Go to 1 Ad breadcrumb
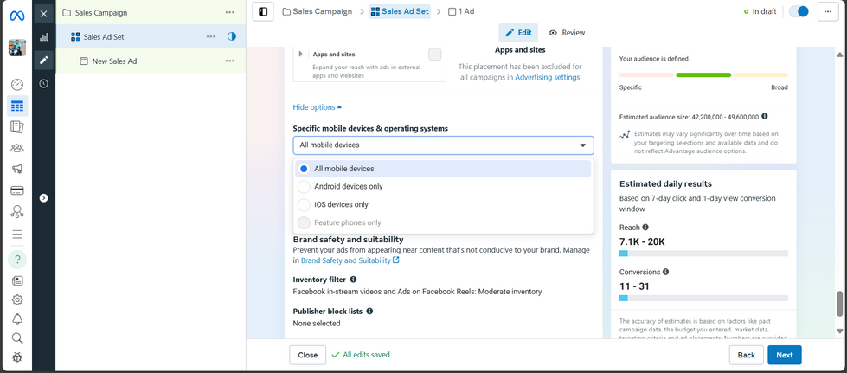 pos(461,11)
